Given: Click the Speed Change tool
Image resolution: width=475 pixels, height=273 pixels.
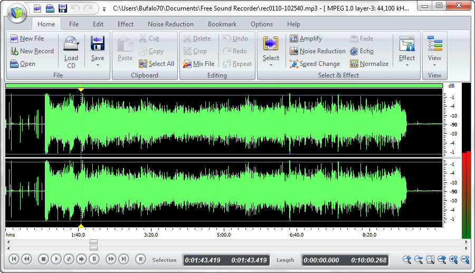Looking at the screenshot, I should point(315,64).
